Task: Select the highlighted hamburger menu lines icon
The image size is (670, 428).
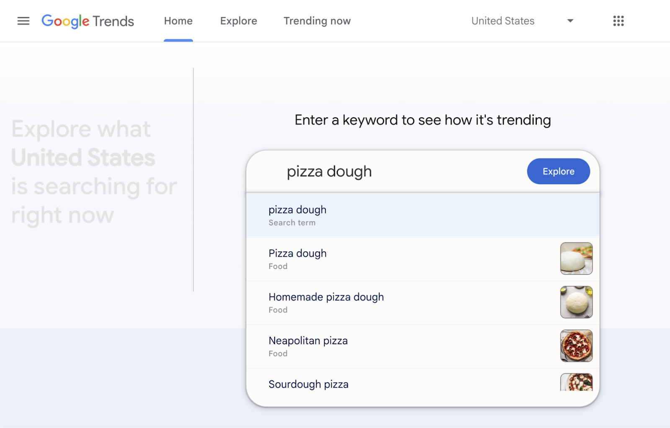Action: [23, 21]
